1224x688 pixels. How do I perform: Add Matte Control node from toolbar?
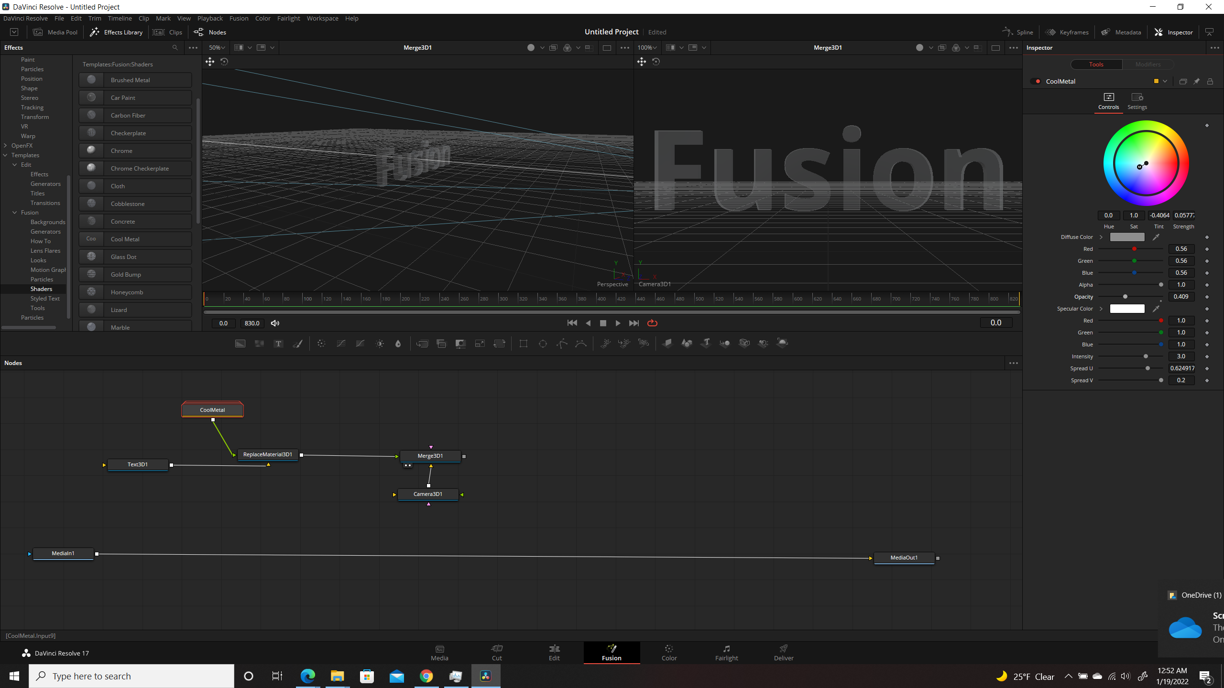pyautogui.click(x=460, y=344)
